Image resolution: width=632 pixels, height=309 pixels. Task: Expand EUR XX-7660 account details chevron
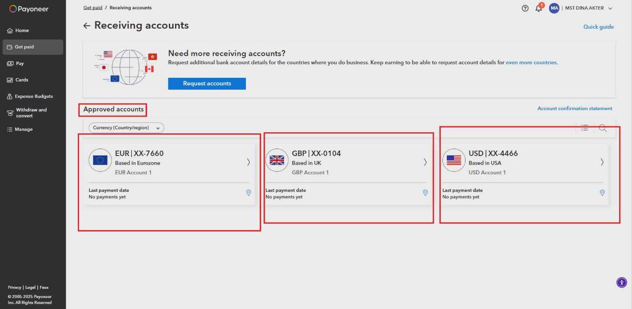[248, 162]
